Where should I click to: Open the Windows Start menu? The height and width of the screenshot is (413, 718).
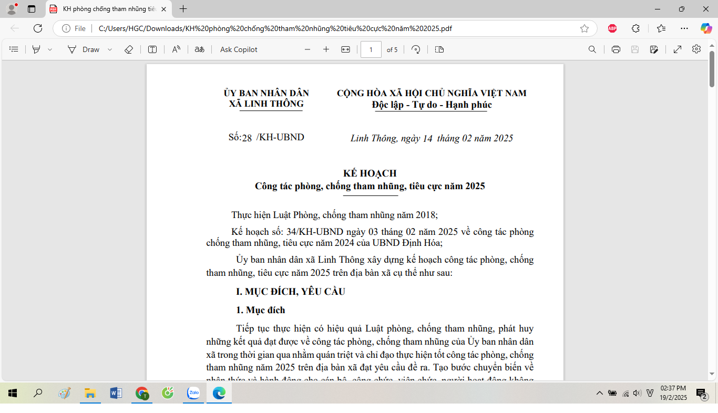point(13,393)
